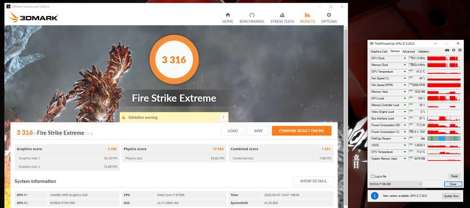Viewport: 470px width, 208px height.
Task: Open the Memory Used sensor dropdown
Action: [404, 92]
